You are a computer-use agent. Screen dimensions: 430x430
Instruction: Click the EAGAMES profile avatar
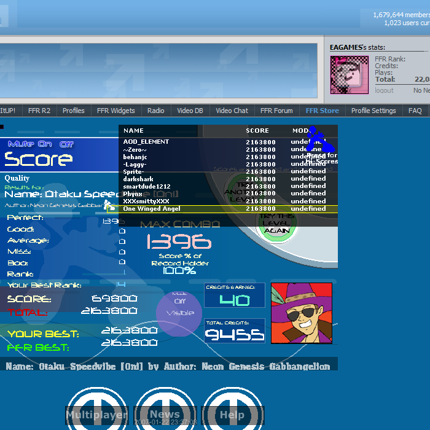pyautogui.click(x=350, y=75)
